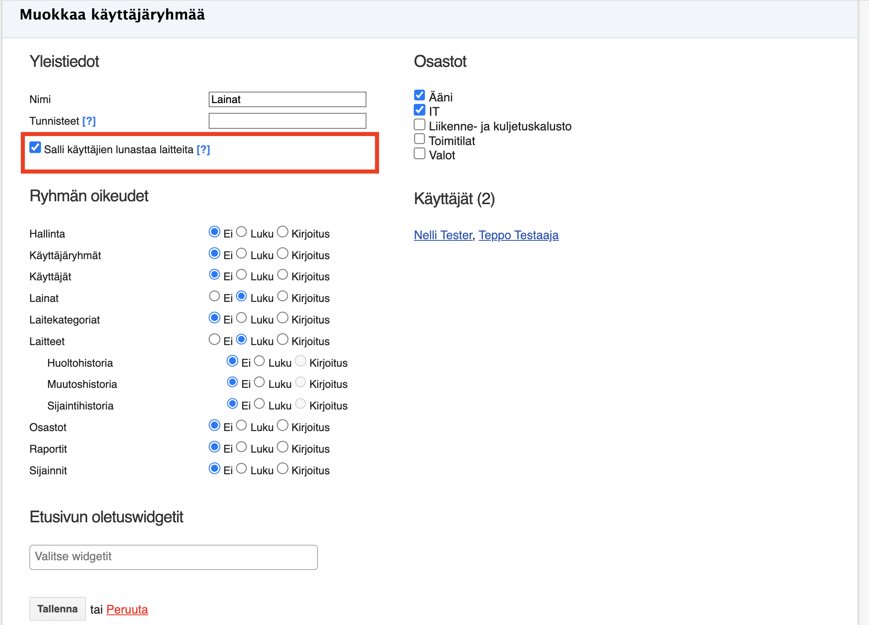
Task: Check Liikenne- ja kuljetuskalusto department
Action: point(419,124)
